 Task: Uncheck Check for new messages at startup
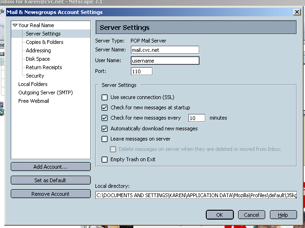coord(104,107)
